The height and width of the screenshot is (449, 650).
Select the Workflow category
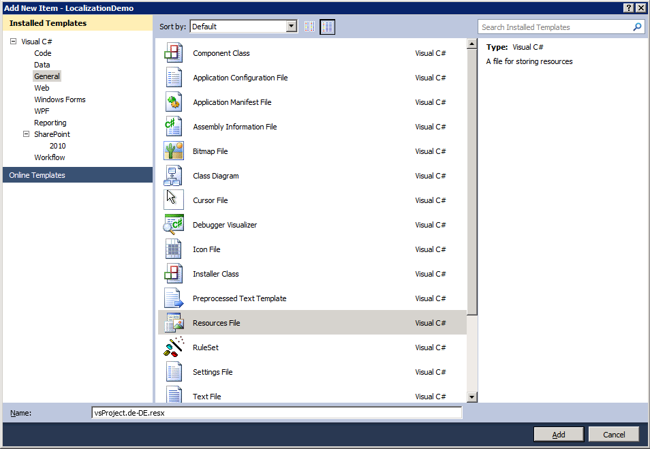click(49, 157)
